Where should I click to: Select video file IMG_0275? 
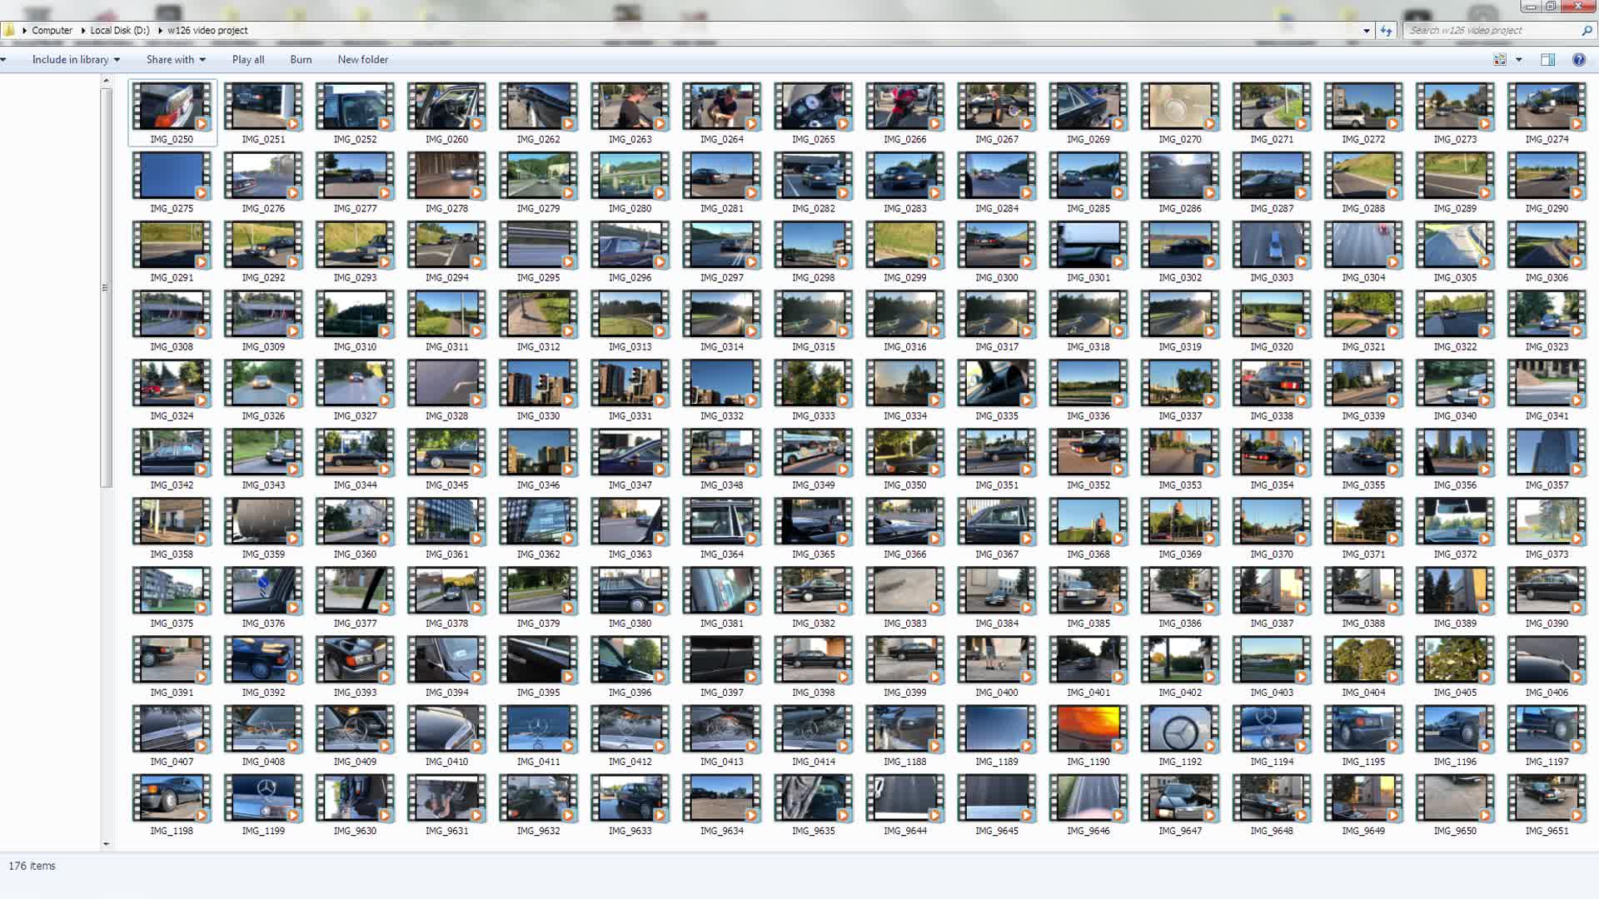172,182
